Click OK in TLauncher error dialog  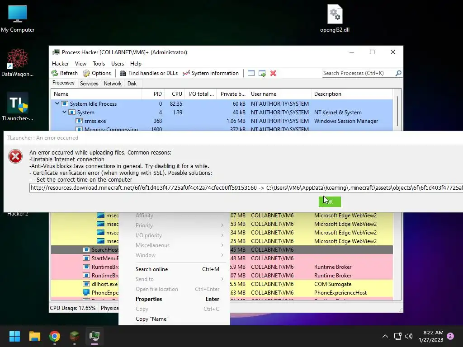pyautogui.click(x=330, y=202)
